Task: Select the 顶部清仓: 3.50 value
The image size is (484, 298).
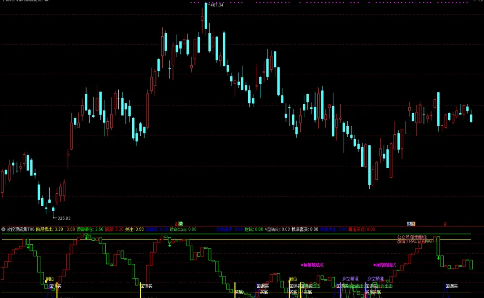Action: [90, 229]
